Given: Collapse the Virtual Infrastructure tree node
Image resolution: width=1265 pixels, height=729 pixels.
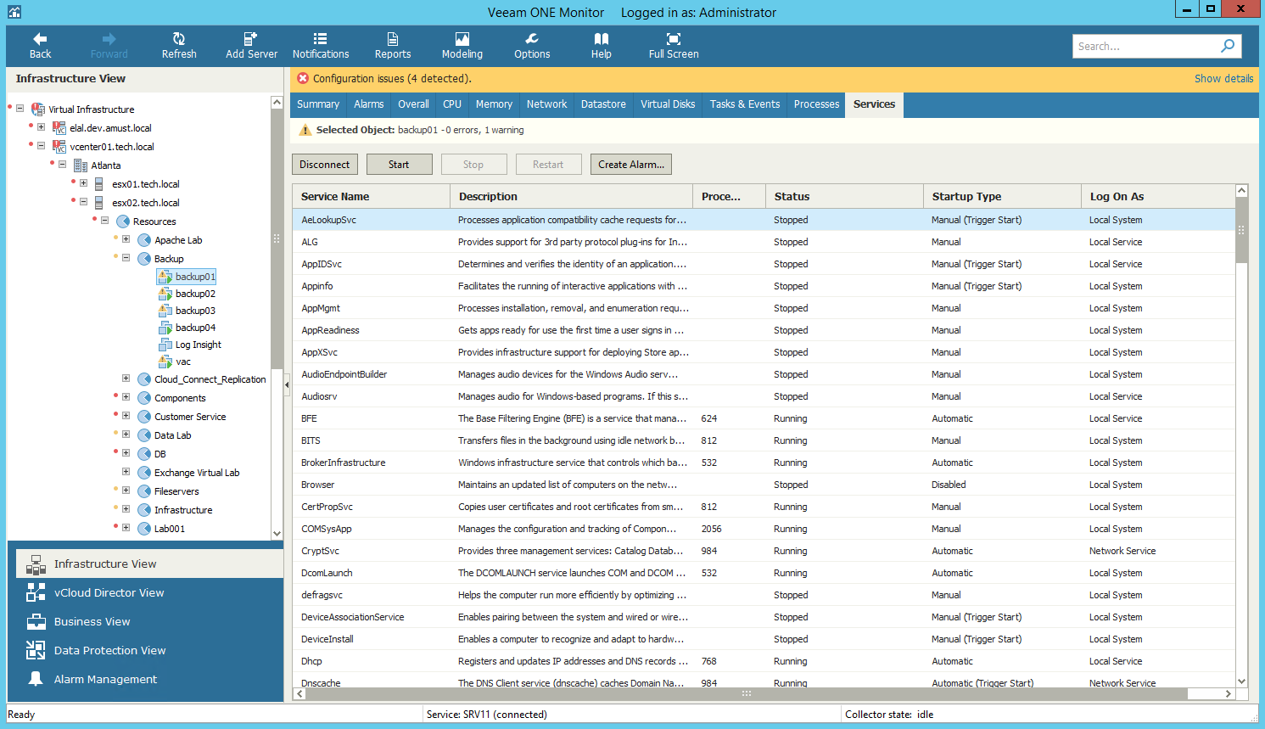Looking at the screenshot, I should pos(20,109).
